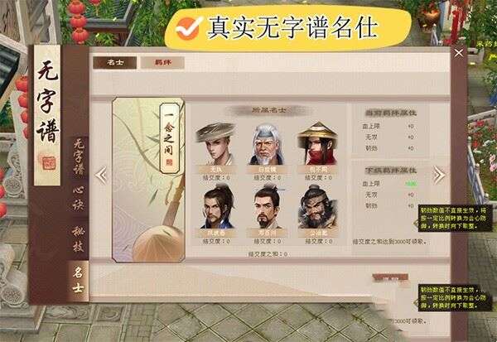Screen dimensions: 497x342
Task: Click the brown claim button at bottom right
Action: (390, 278)
